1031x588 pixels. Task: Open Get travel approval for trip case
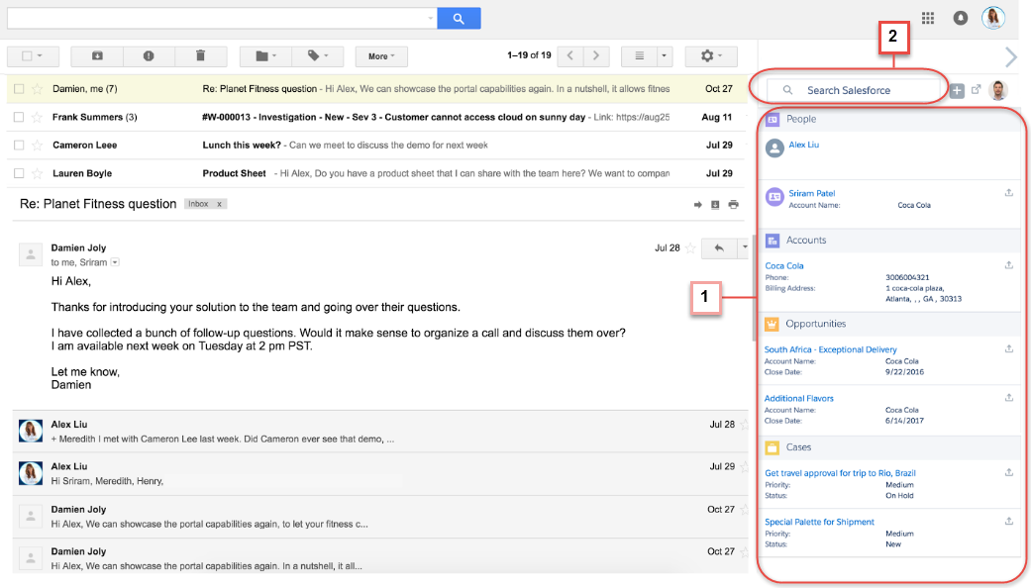pos(840,473)
